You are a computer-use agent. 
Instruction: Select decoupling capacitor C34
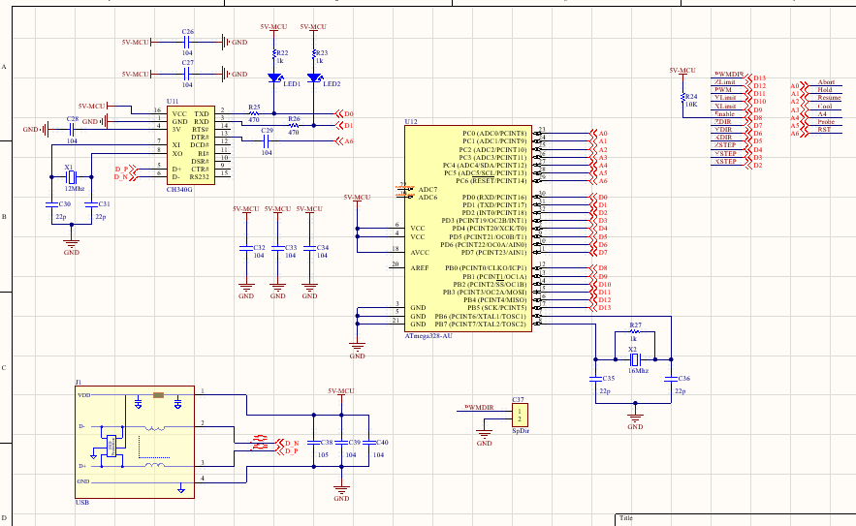(309, 248)
